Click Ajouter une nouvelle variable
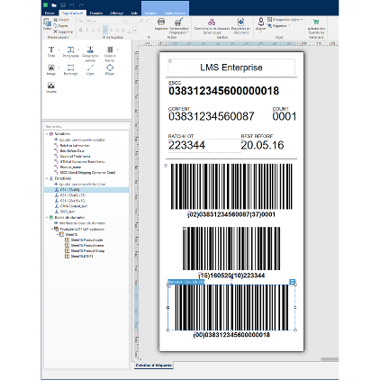380x380 pixels. (x=82, y=140)
